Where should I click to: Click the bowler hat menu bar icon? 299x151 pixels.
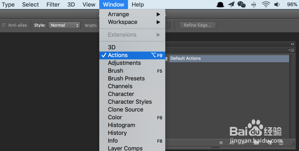(x=220, y=4)
